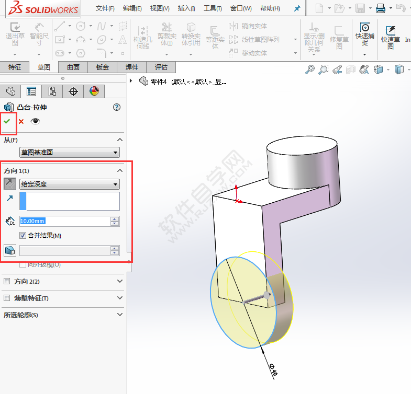411x394 pixels.
Task: Click the Mirror Entities button
Action: pos(248,26)
